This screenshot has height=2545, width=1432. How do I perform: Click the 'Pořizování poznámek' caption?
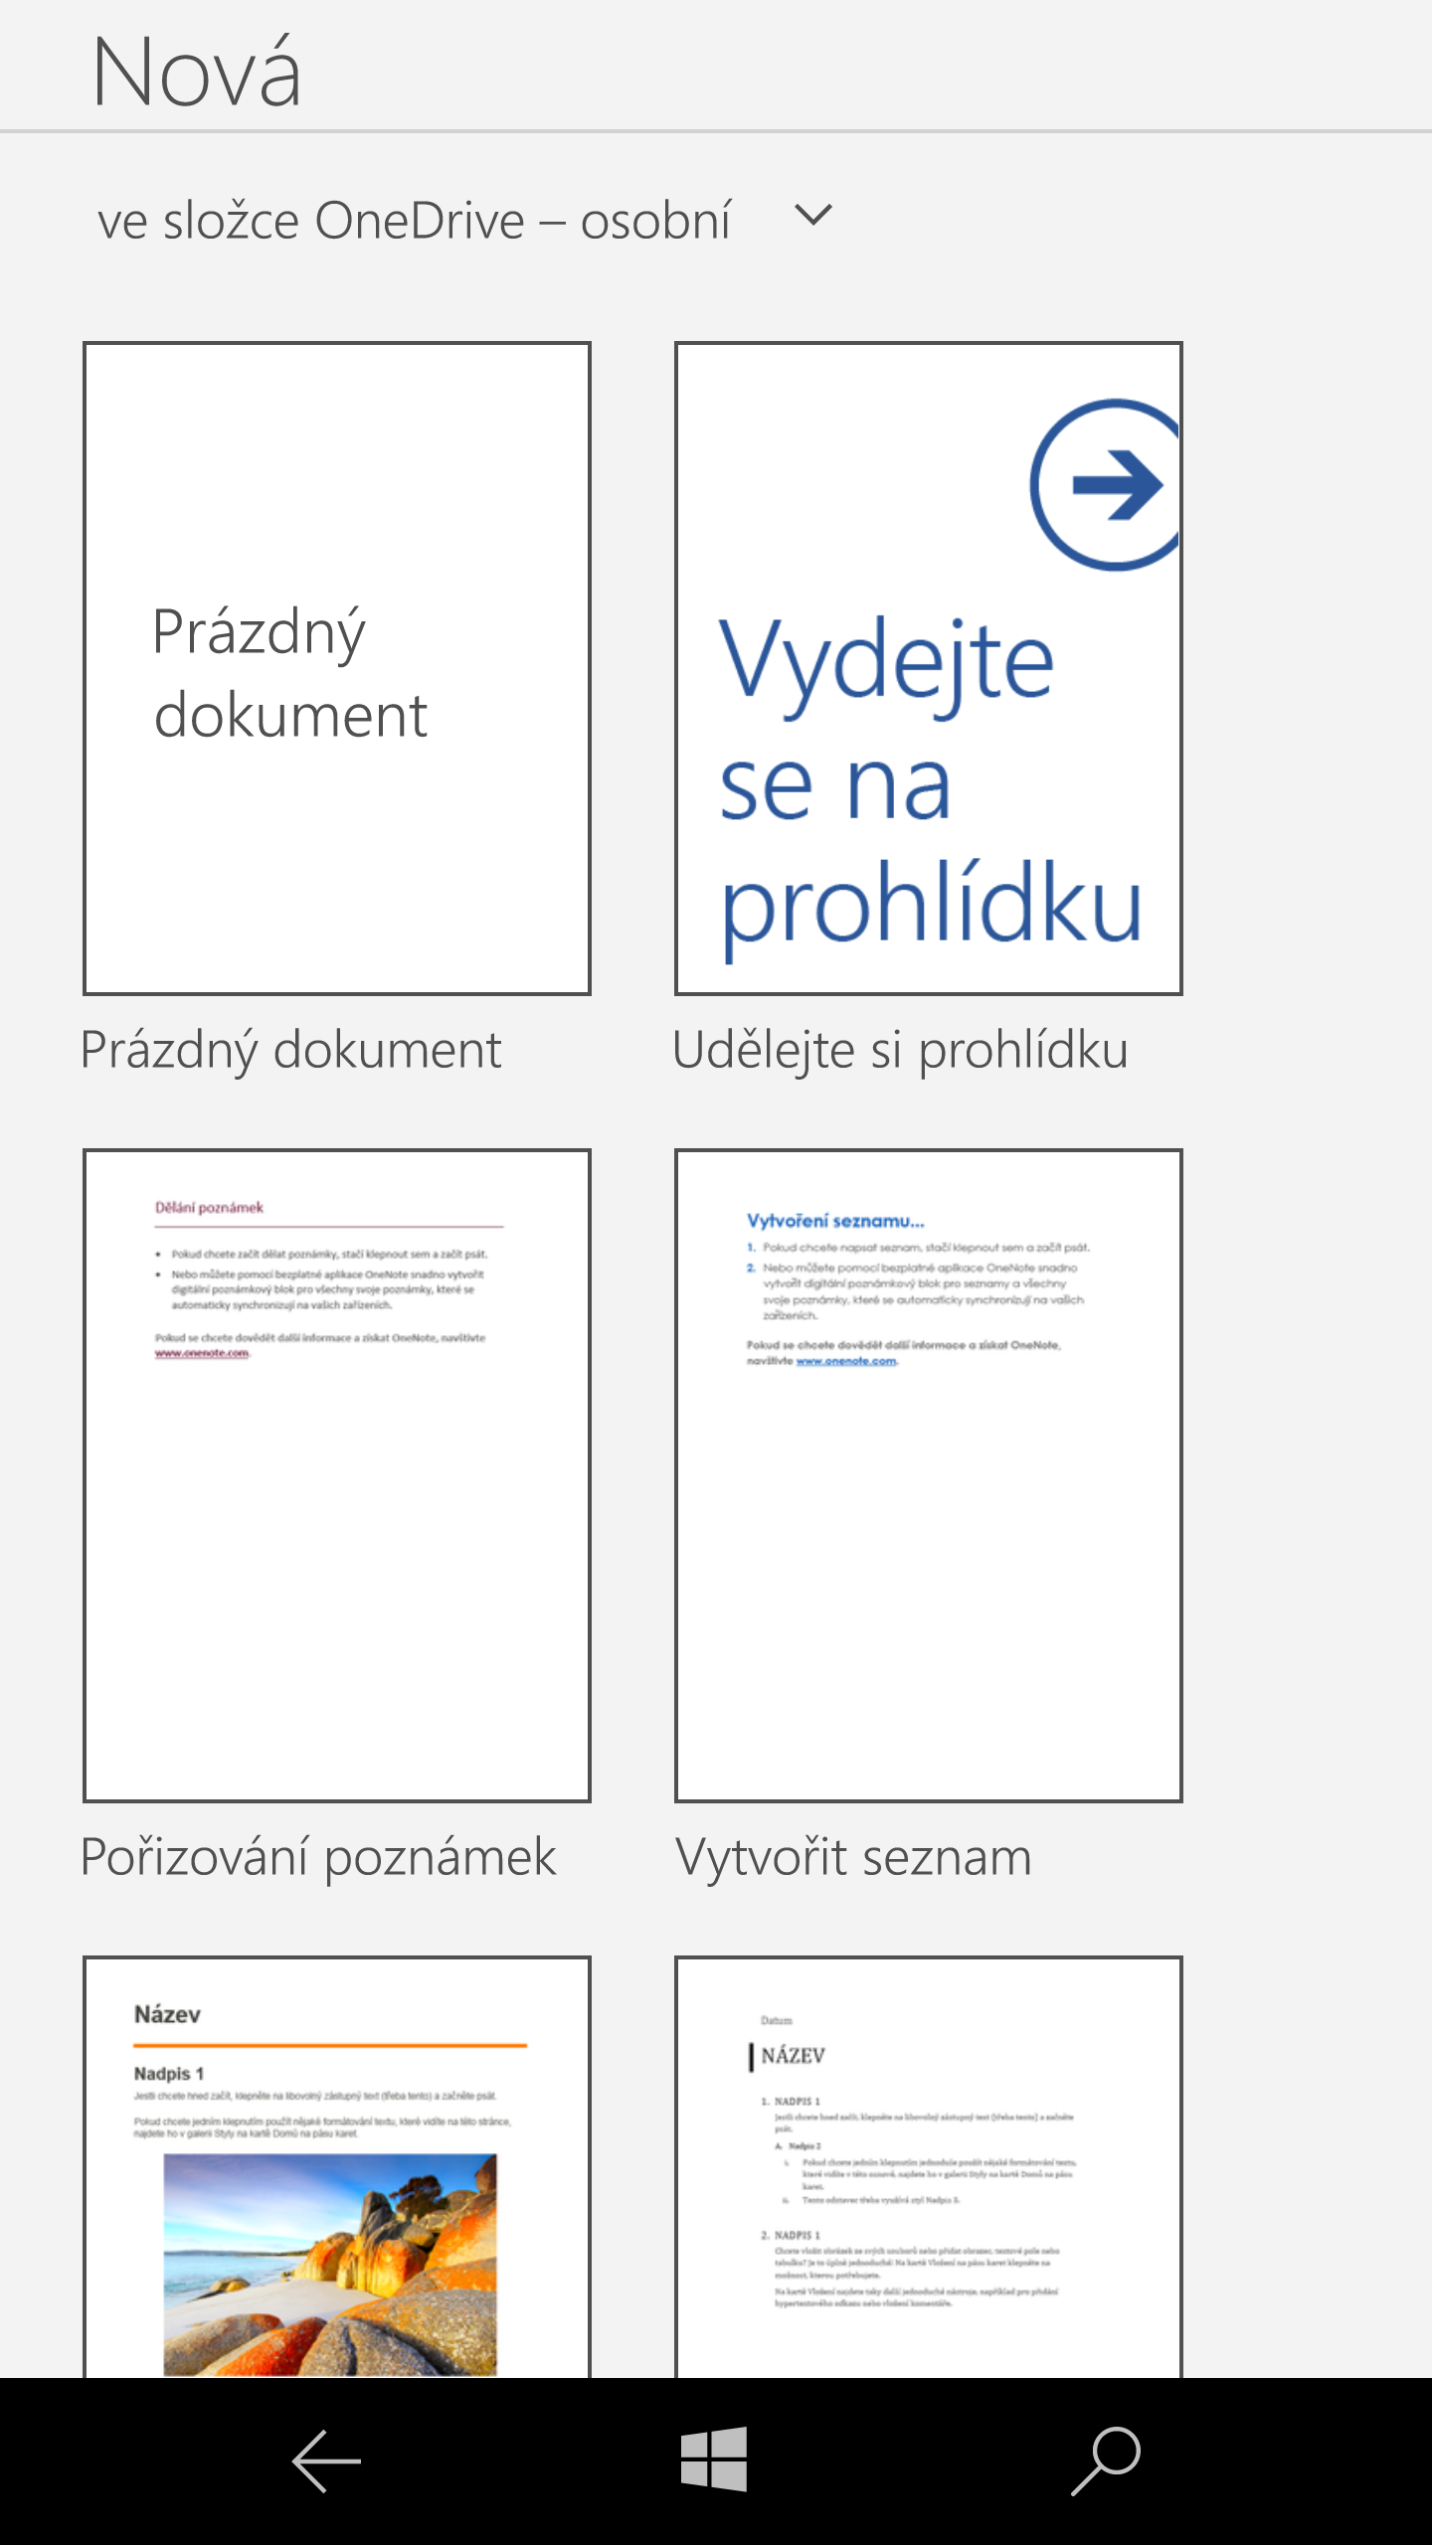[x=318, y=1857]
